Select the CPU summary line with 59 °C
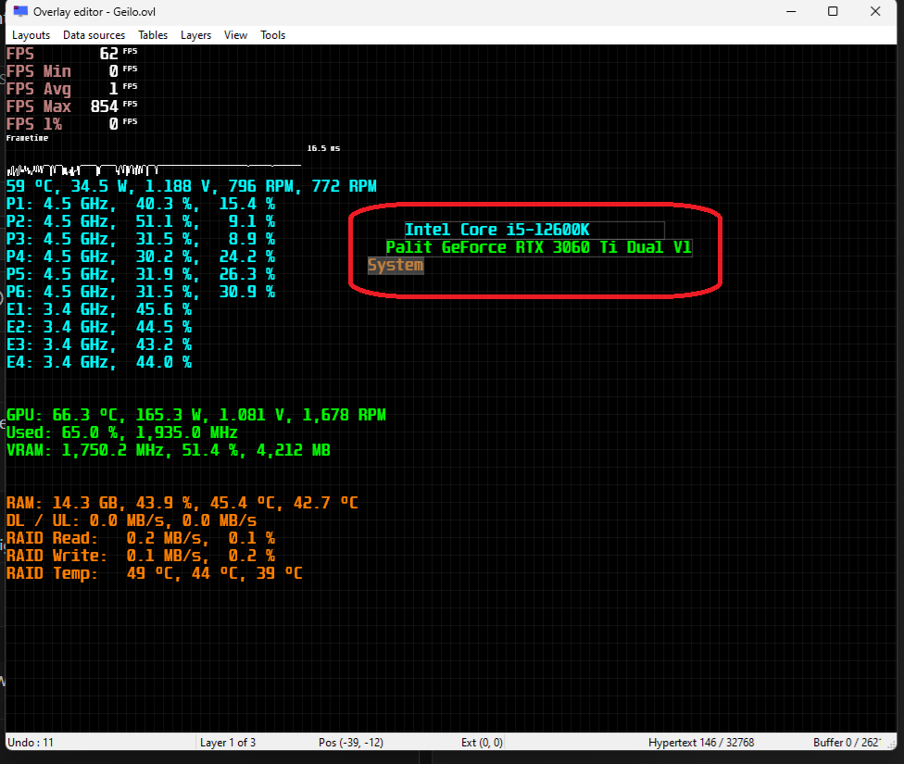Viewport: 904px width, 764px height. click(x=192, y=186)
